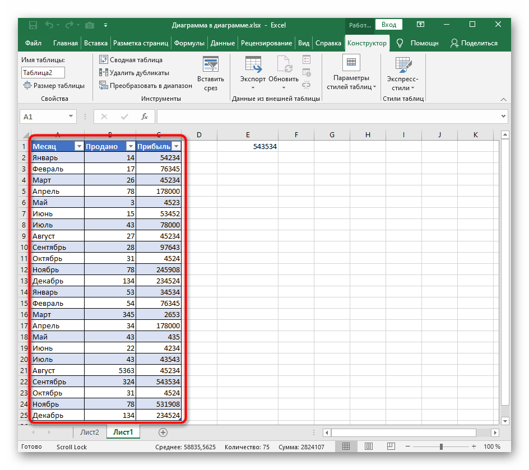Switch to sheet tab Лист2

pos(90,432)
